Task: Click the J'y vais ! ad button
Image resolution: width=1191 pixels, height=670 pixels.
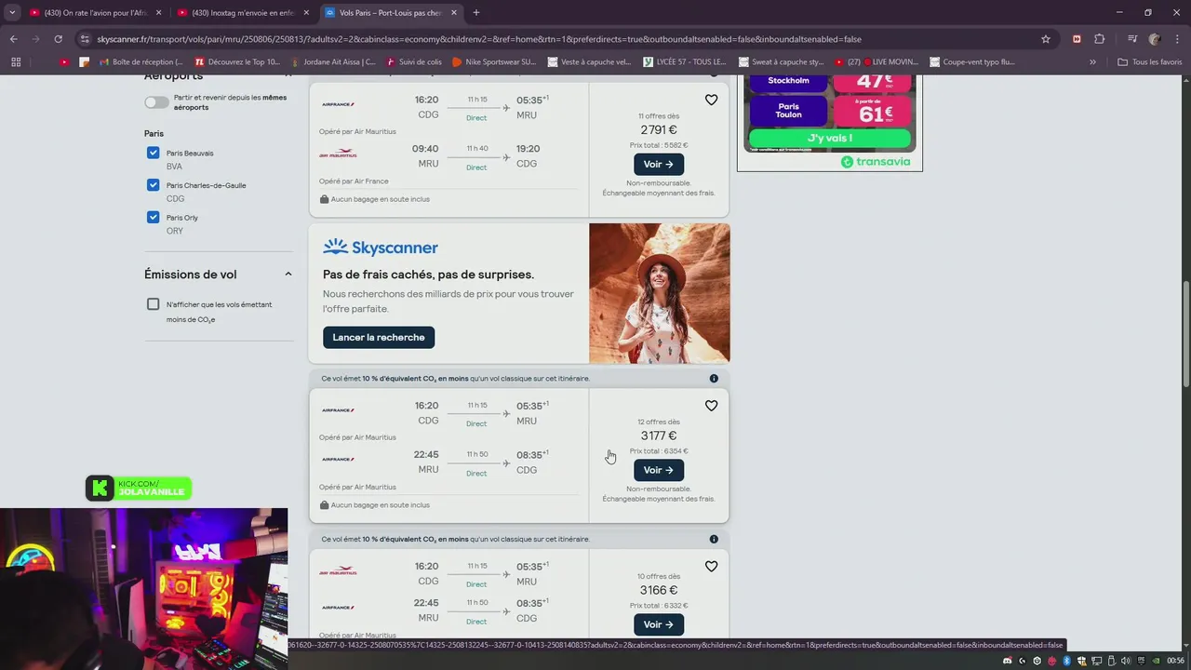Action: pos(829,138)
